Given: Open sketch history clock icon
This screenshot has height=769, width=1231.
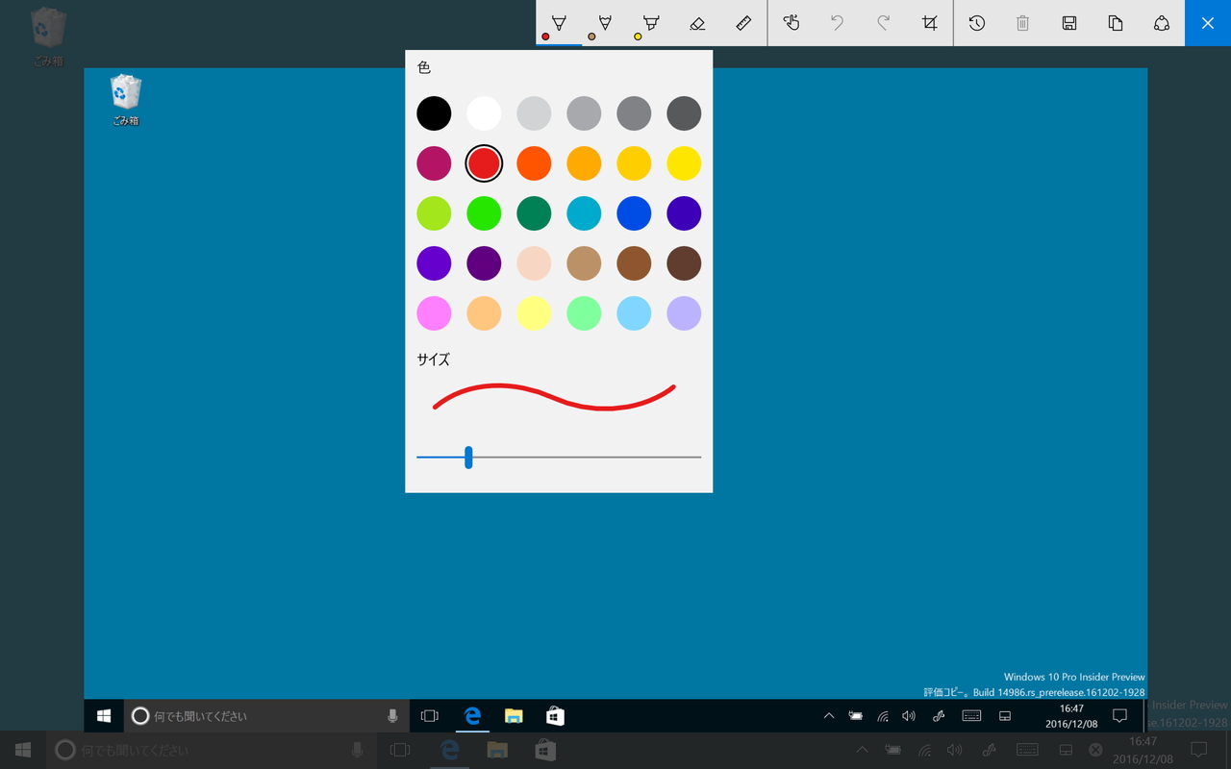Looking at the screenshot, I should [977, 23].
